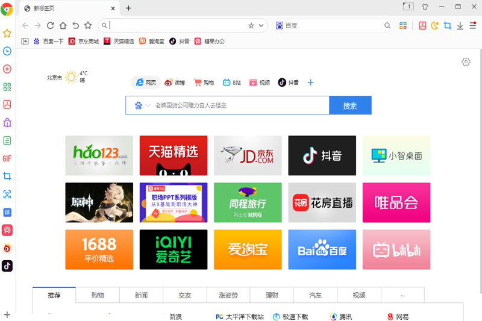
Task: Open 天猫精选 bookmark
Action: 119,41
